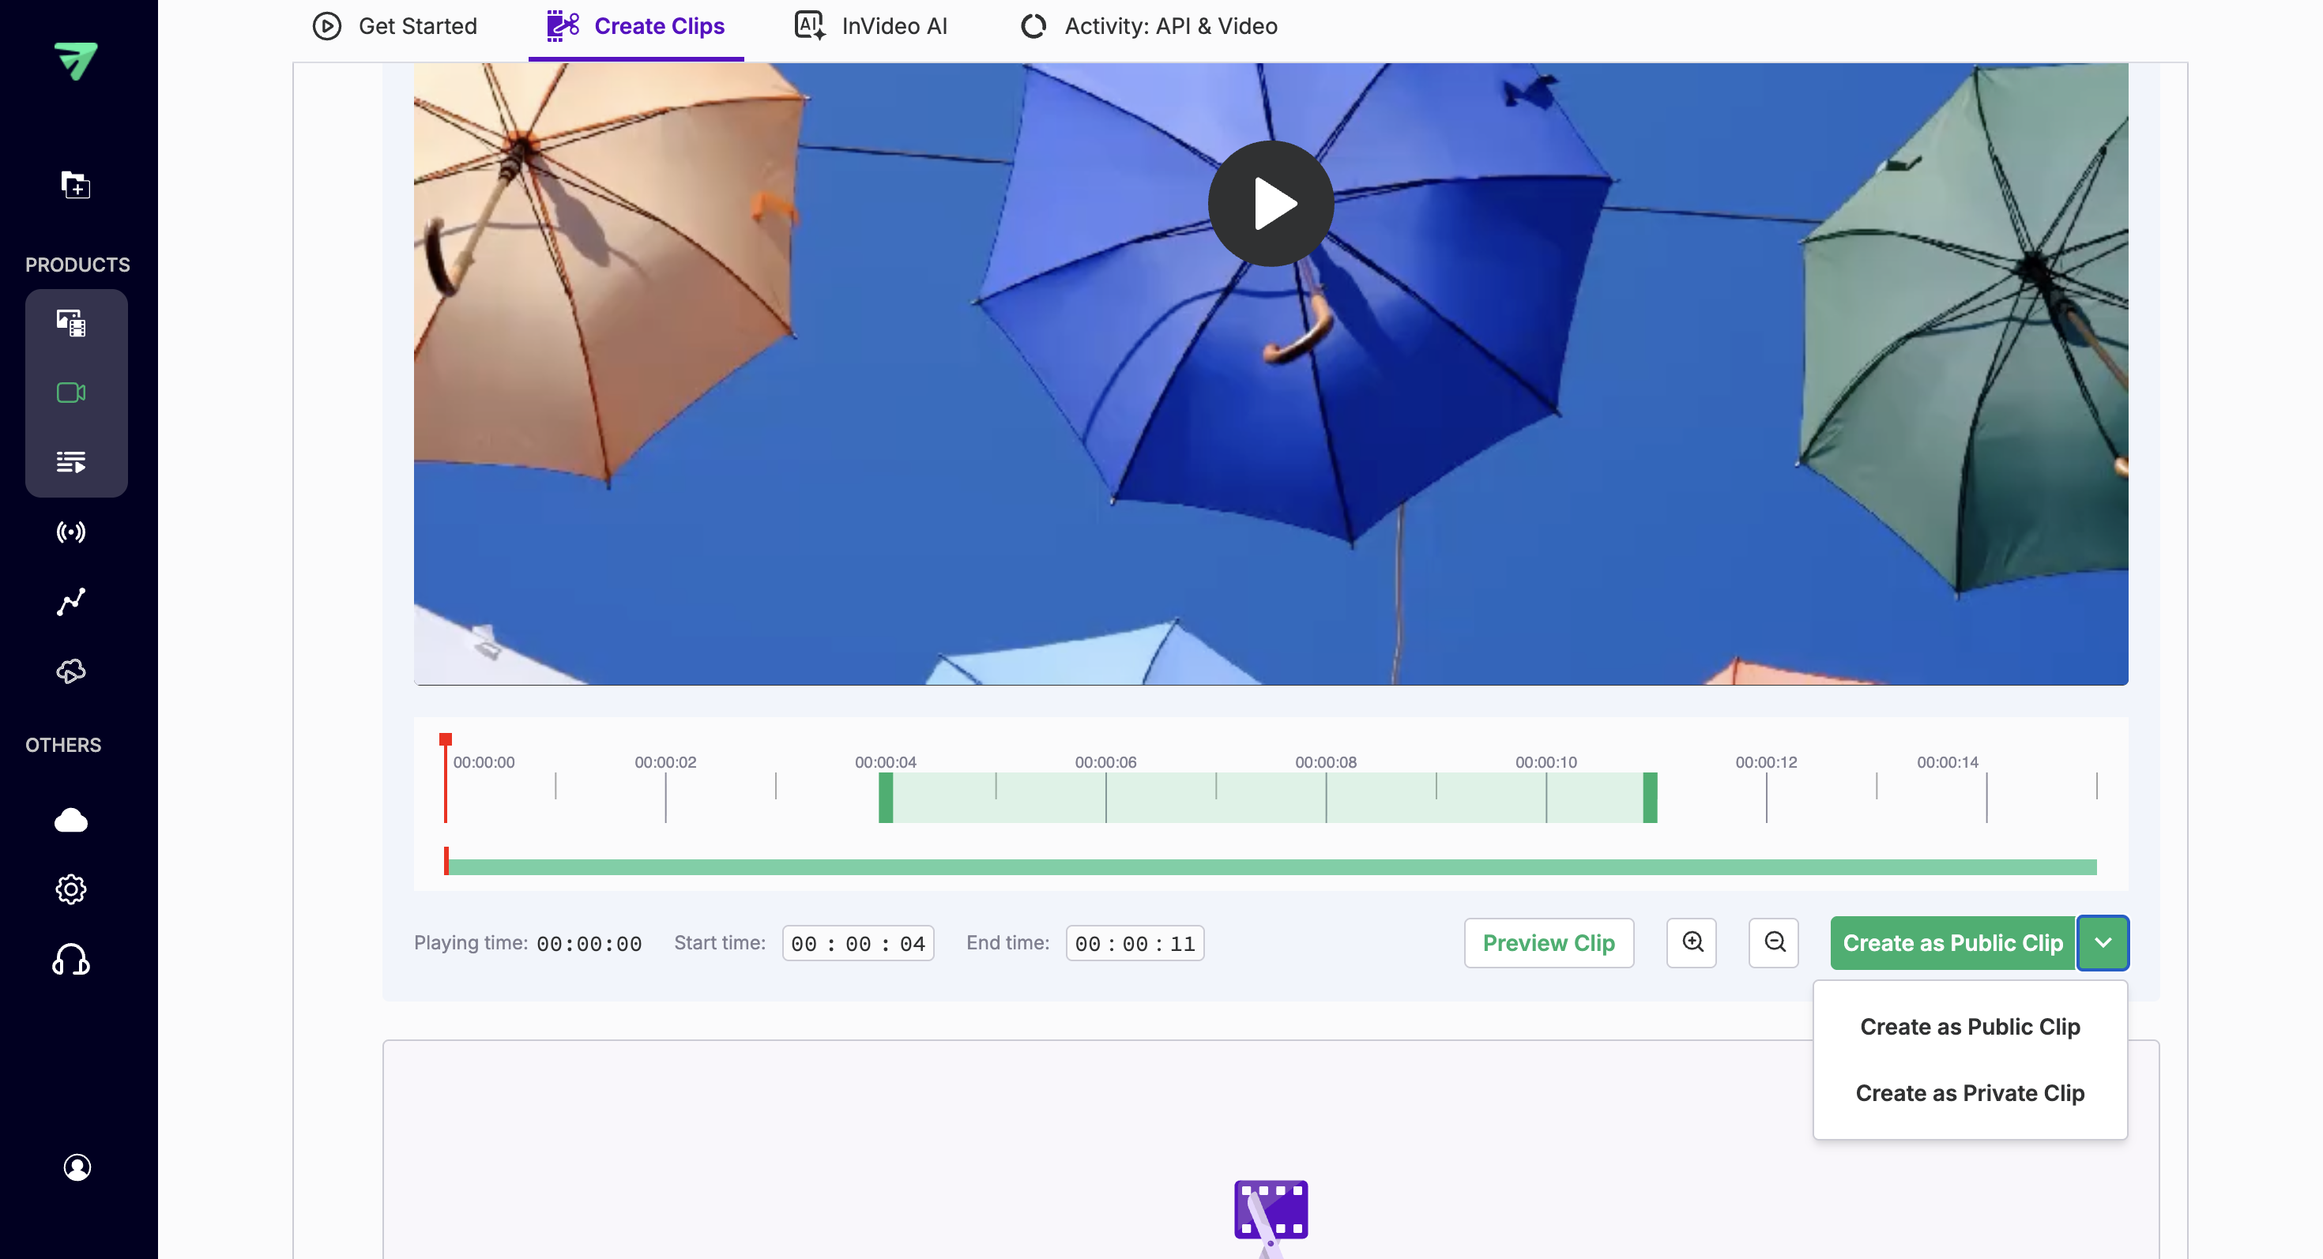Open the add folder icon
Viewport: 2323px width, 1259px height.
pyautogui.click(x=76, y=185)
